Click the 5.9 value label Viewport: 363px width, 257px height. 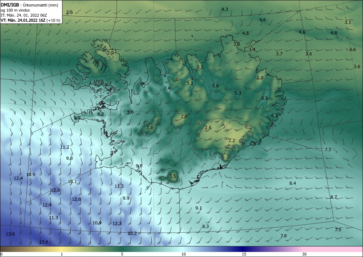pos(77,117)
